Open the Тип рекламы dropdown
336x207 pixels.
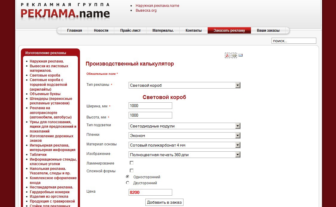pos(184,85)
